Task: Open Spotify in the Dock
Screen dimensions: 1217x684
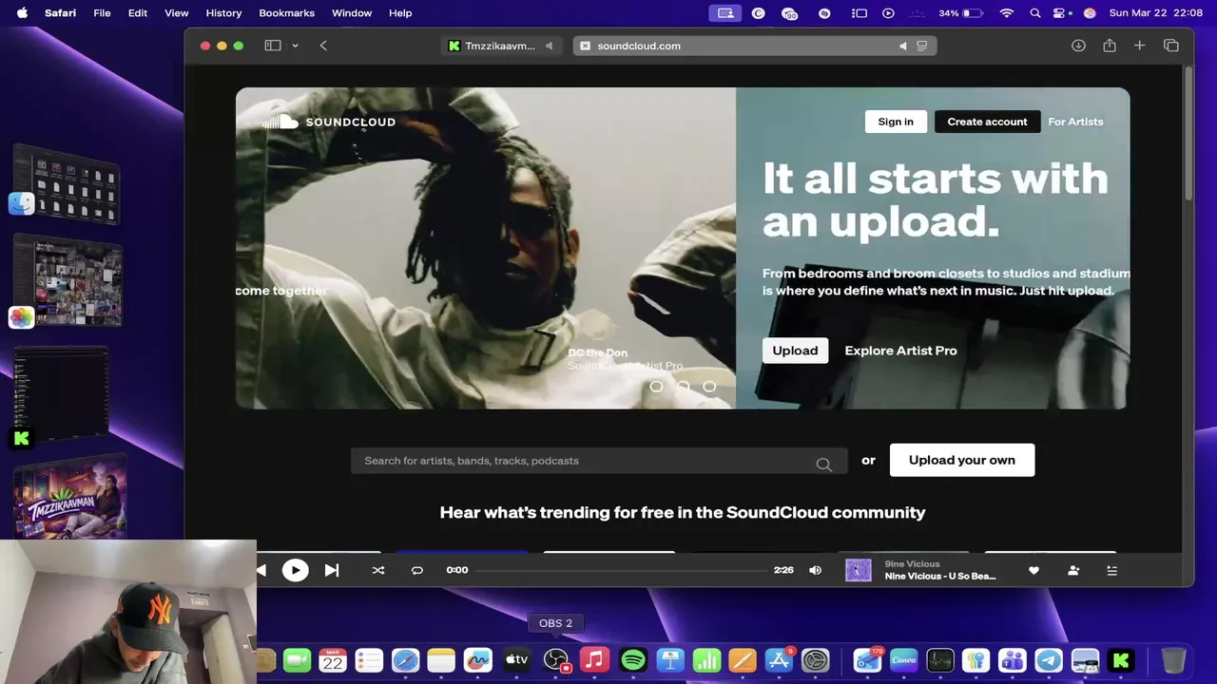Action: click(x=632, y=659)
